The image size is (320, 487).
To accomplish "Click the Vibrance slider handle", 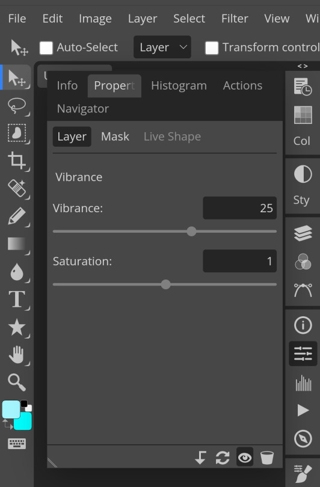I will click(191, 231).
